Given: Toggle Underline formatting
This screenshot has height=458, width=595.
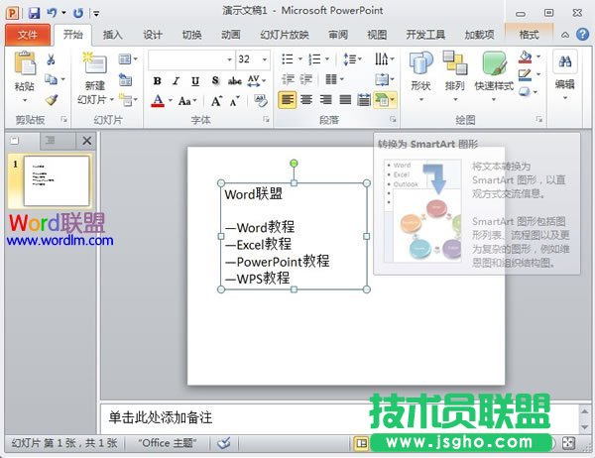Looking at the screenshot, I should [195, 81].
